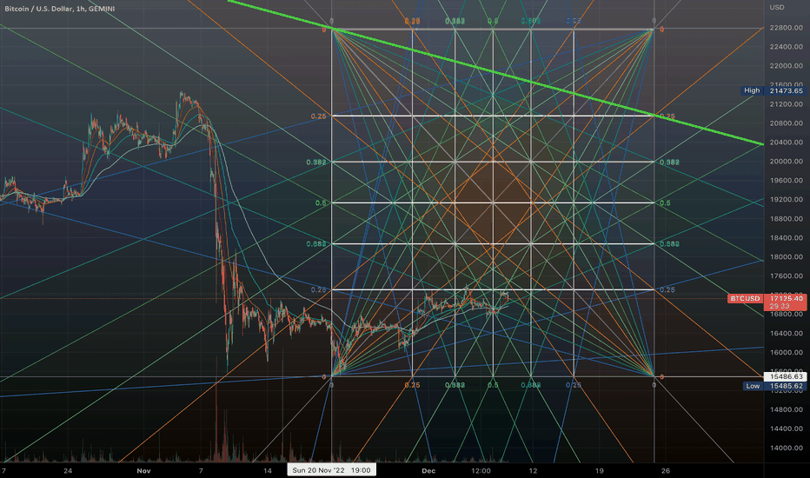Screen dimensions: 810x478
Task: Click the 20400.00 price axis label
Action: pyautogui.click(x=787, y=143)
